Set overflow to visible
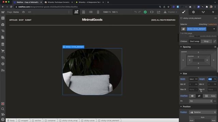 [192, 96]
